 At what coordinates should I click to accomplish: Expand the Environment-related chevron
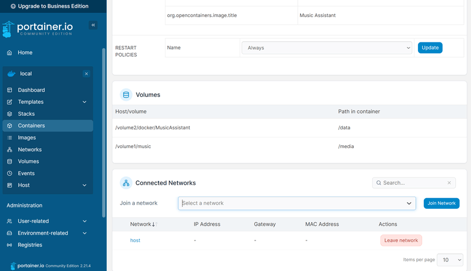[84, 233]
